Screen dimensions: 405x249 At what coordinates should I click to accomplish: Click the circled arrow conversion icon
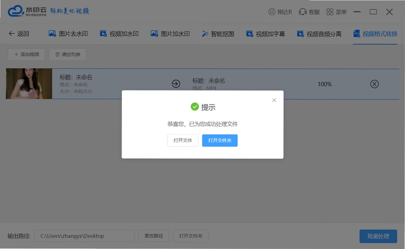(x=176, y=84)
